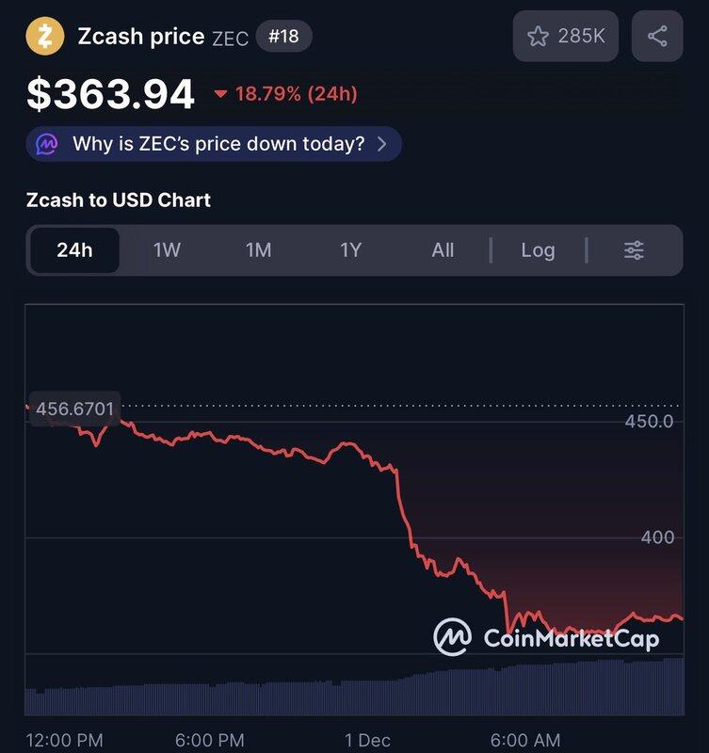Select the 24h time range
This screenshot has width=709, height=753.
coord(74,250)
